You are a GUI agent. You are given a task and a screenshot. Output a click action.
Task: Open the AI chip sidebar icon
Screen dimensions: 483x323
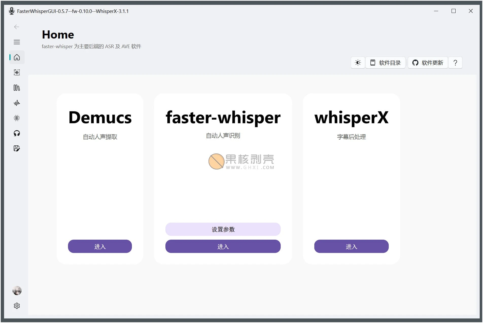tap(17, 118)
